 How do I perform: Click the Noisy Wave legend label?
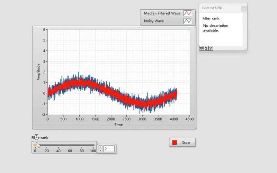(154, 21)
